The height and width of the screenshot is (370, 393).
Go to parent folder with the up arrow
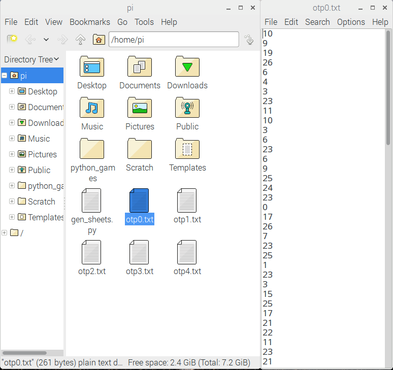80,39
